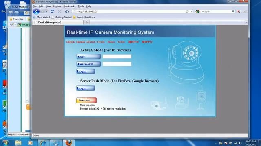Screen dimensions: 261x146
Task: Switch language to French
Action: pos(101,42)
